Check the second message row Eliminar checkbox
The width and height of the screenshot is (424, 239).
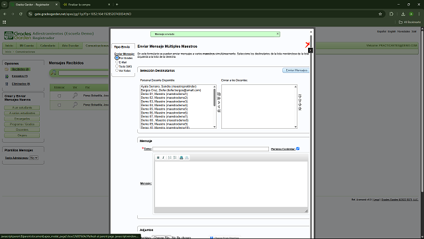pyautogui.click(x=59, y=105)
